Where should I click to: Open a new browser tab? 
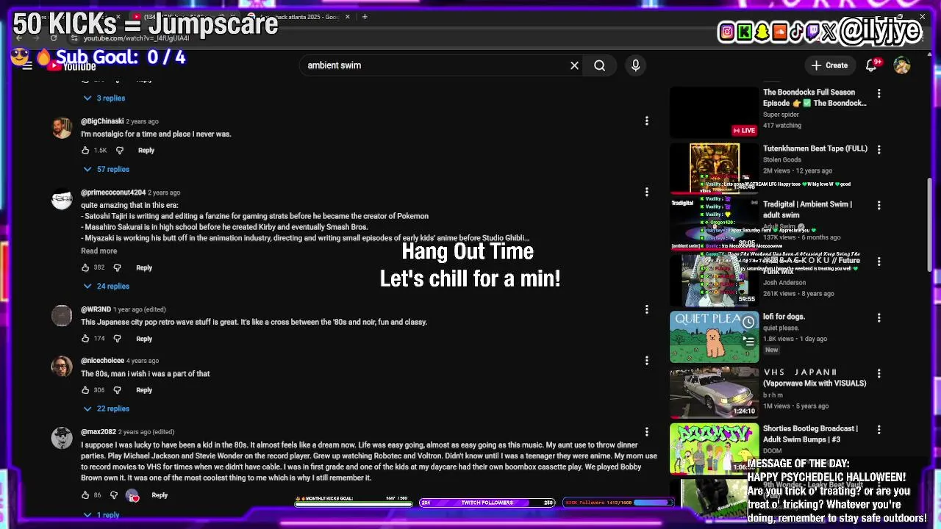click(365, 16)
